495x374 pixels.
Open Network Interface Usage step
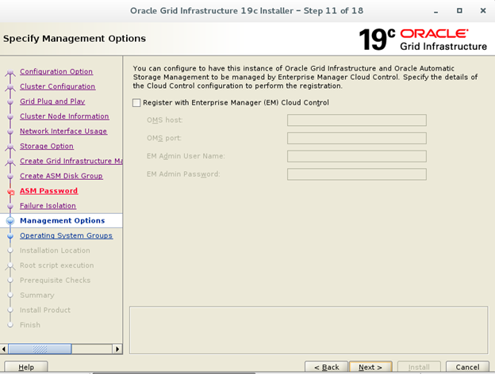coord(63,132)
